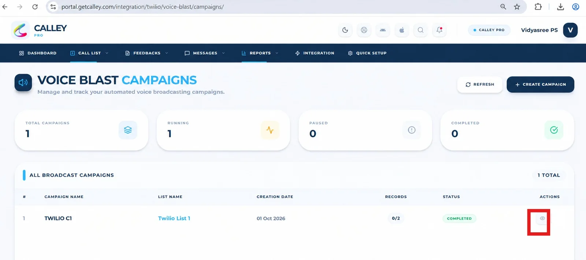Click the browser back arrow

pos(5,7)
